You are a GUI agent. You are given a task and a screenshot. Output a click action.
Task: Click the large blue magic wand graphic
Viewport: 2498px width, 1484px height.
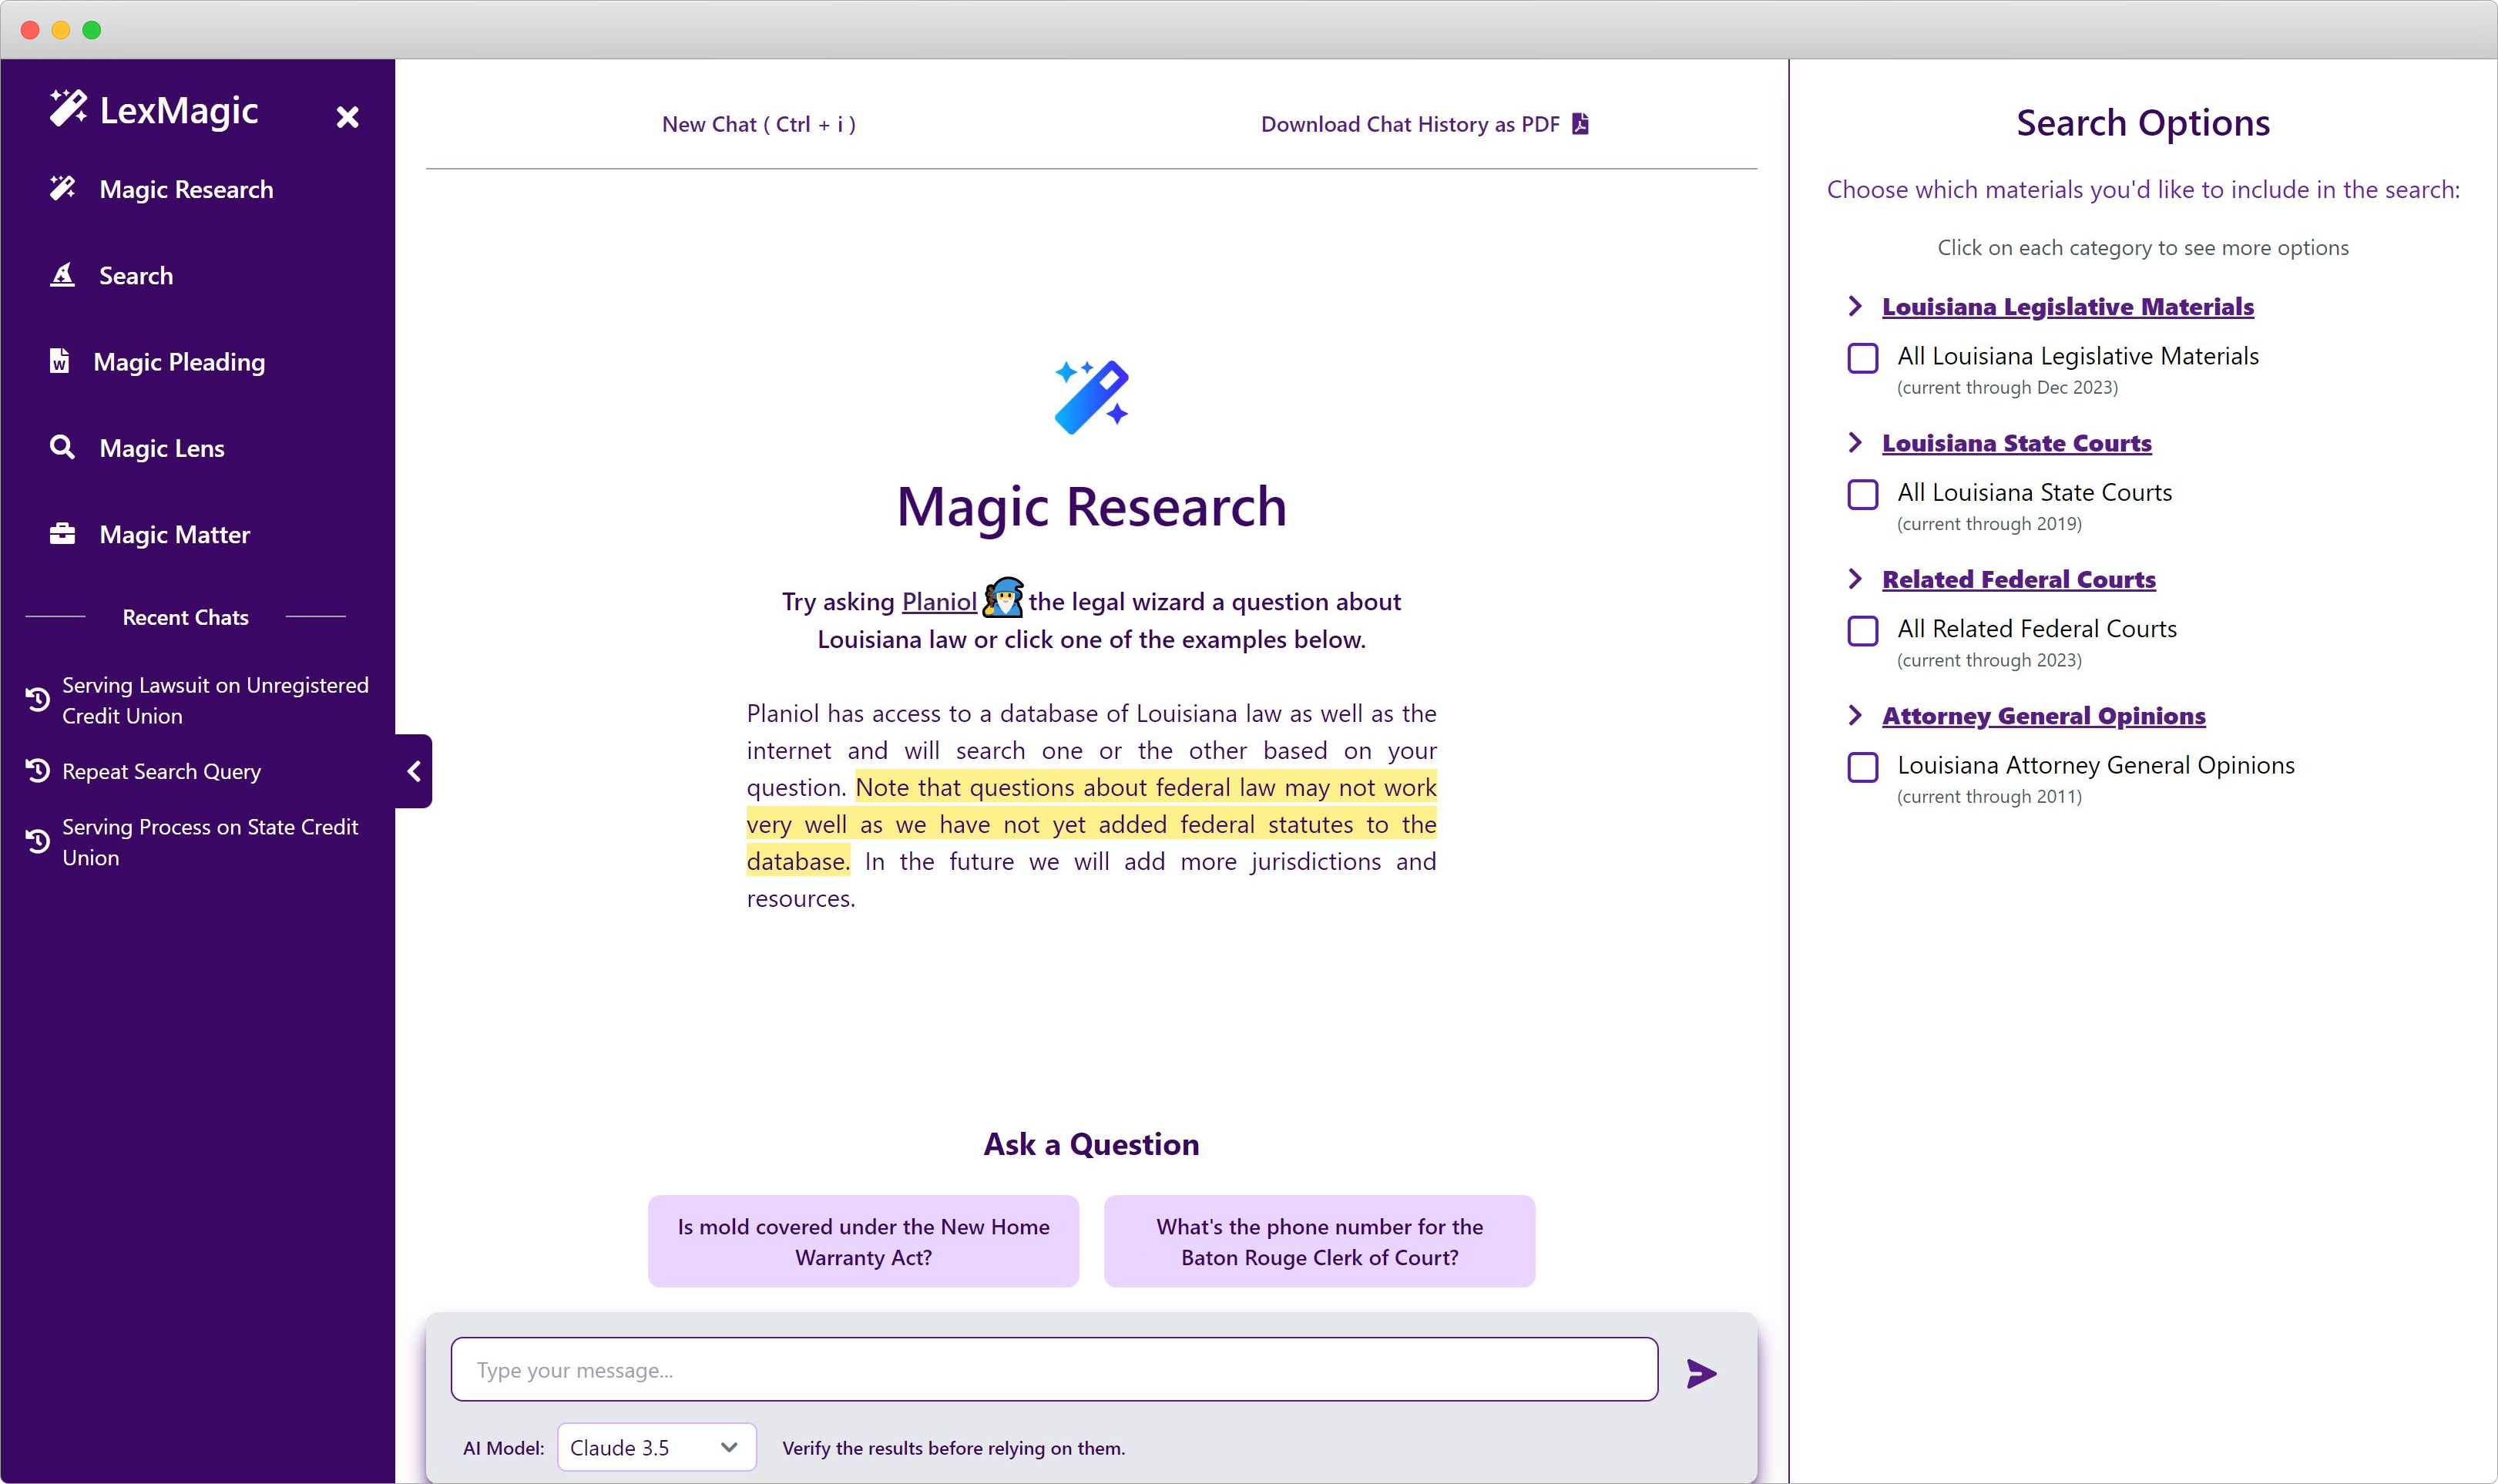click(1091, 397)
